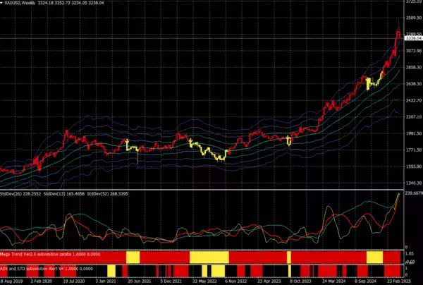Click the XAUUSD,Weekly chart title
The image size is (423, 285).
click(x=21, y=3)
